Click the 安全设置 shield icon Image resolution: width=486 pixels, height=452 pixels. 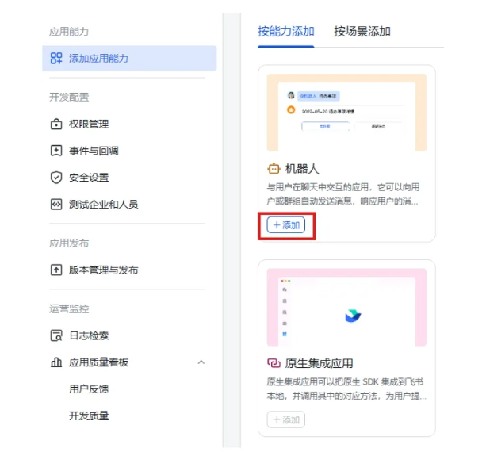pos(56,178)
